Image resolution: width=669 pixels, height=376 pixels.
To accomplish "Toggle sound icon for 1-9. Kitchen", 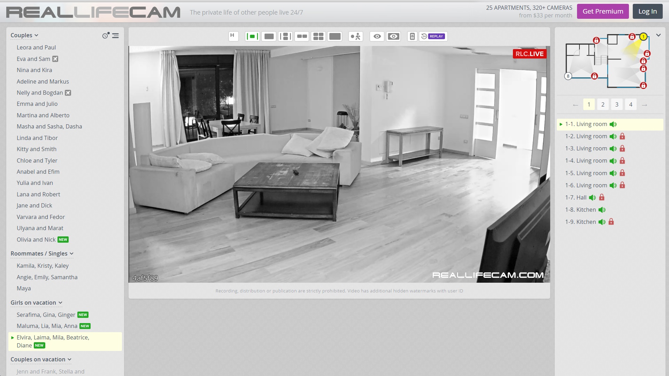I will [x=602, y=222].
